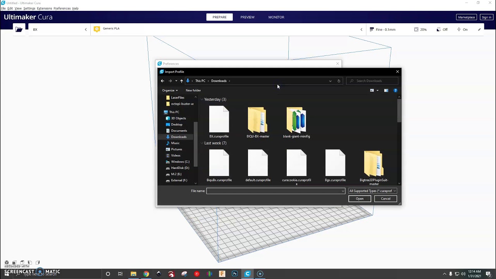
Task: Go forward in Import Profile dialog
Action: (170, 81)
